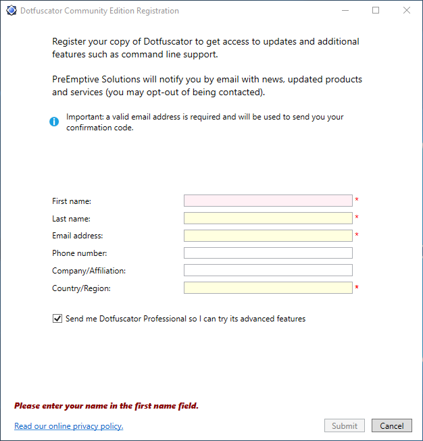Screen dimensions: 423x441
Task: Click the 'Company/Affiliation:' label
Action: click(89, 271)
